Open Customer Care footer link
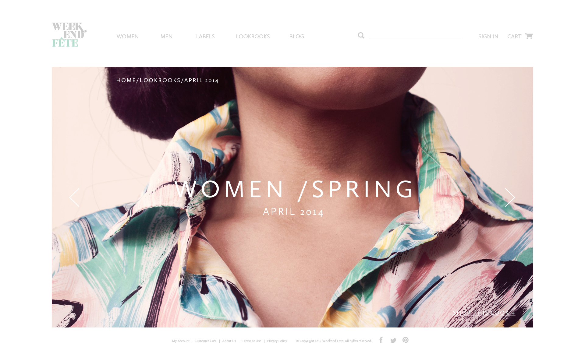The image size is (585, 350). (206, 341)
